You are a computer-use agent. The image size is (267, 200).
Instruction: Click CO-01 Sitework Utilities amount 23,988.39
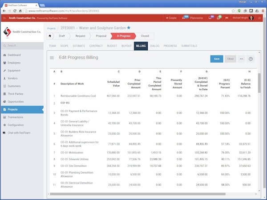pyautogui.click(x=155, y=160)
